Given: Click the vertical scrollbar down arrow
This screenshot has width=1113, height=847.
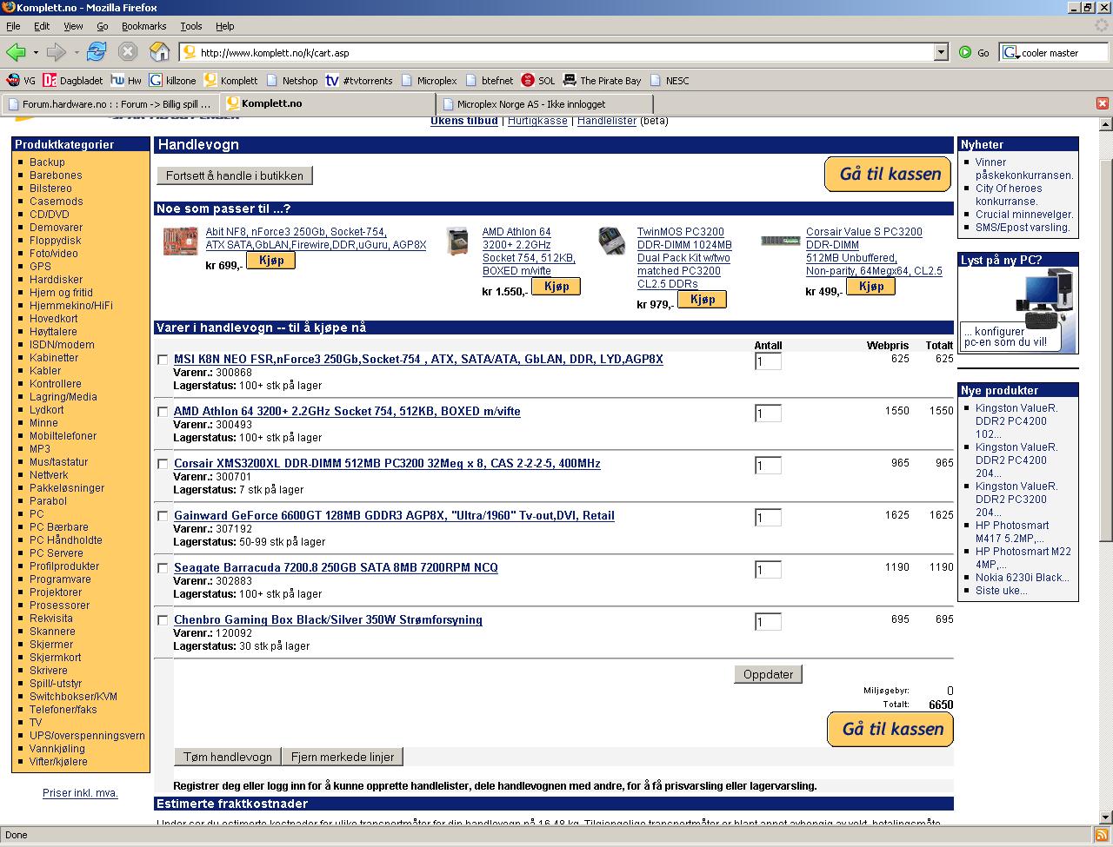Looking at the screenshot, I should (x=1105, y=817).
